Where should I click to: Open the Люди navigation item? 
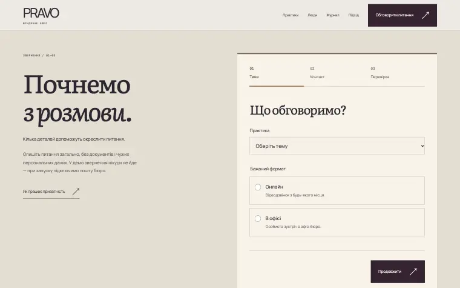pos(312,15)
